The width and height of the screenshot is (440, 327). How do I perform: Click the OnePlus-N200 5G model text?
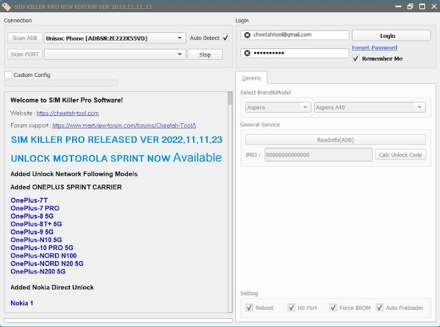click(x=38, y=271)
